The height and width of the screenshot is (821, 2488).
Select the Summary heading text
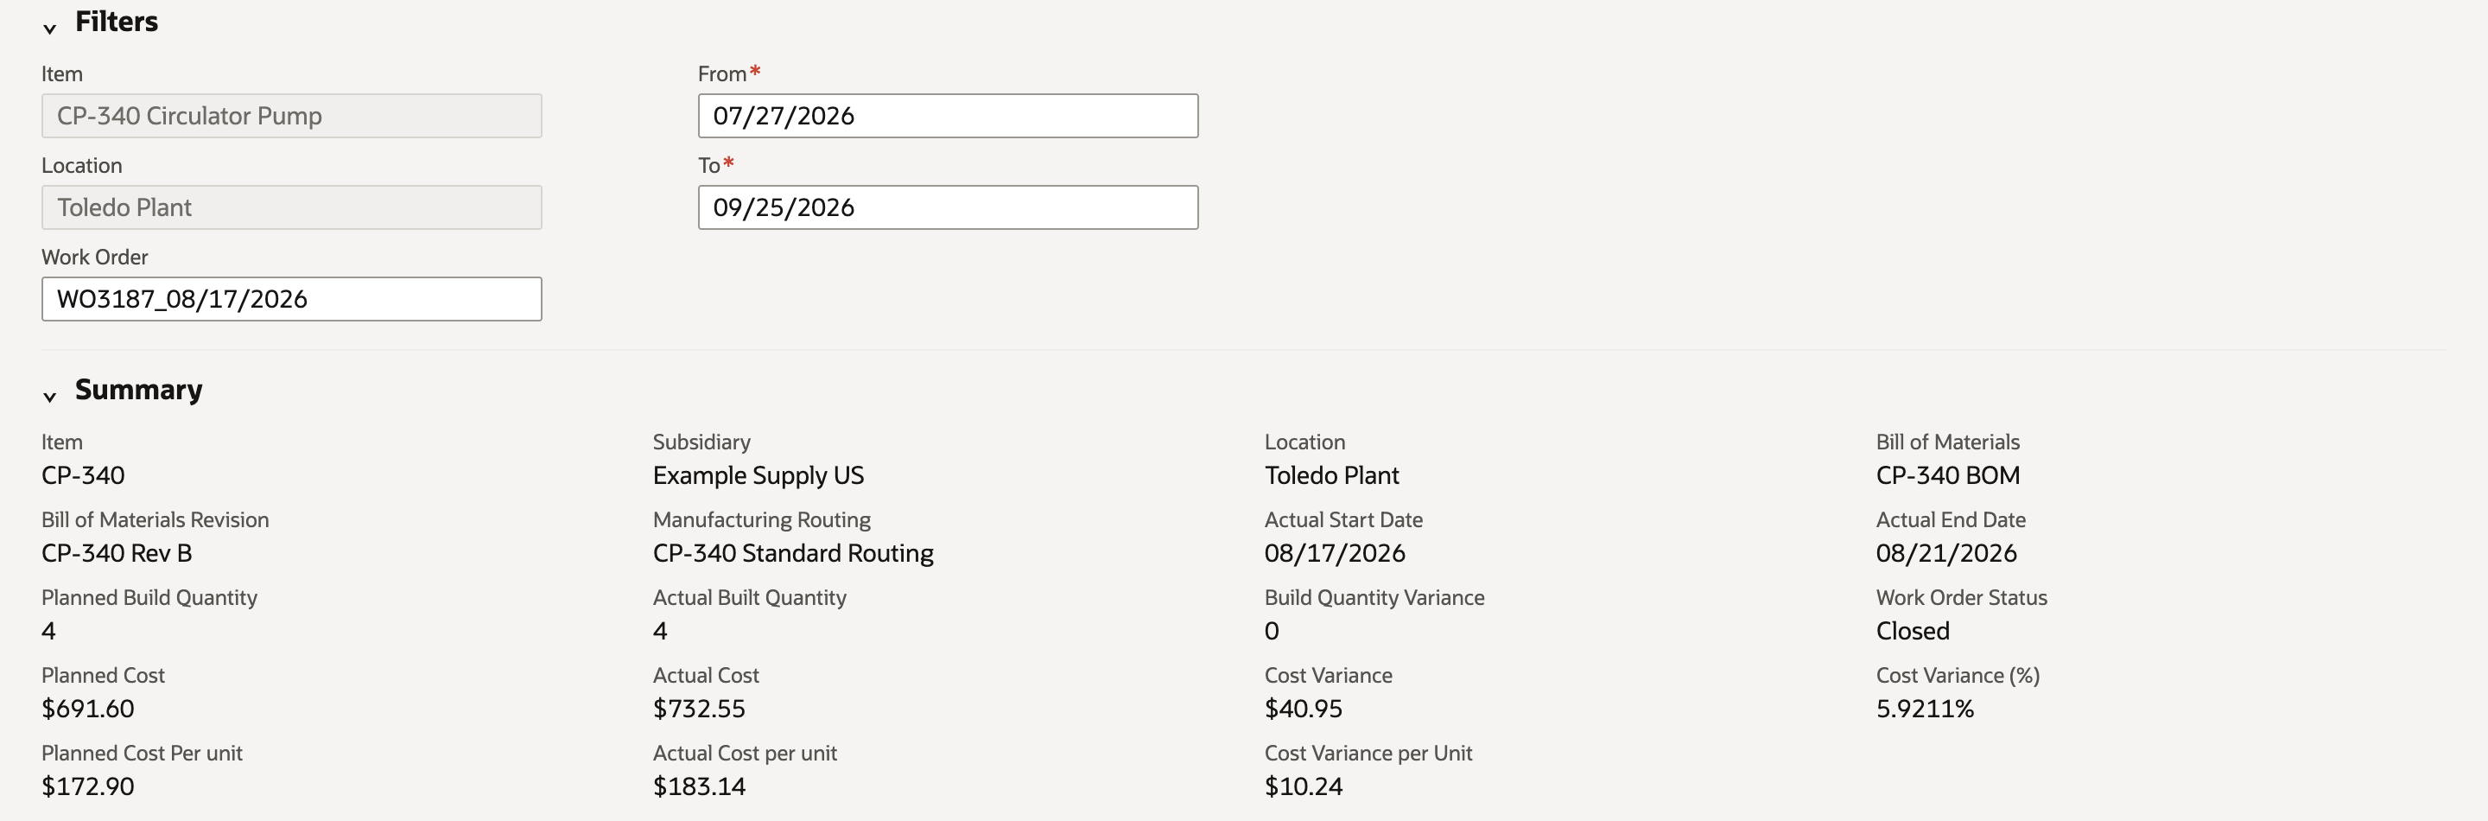[139, 391]
